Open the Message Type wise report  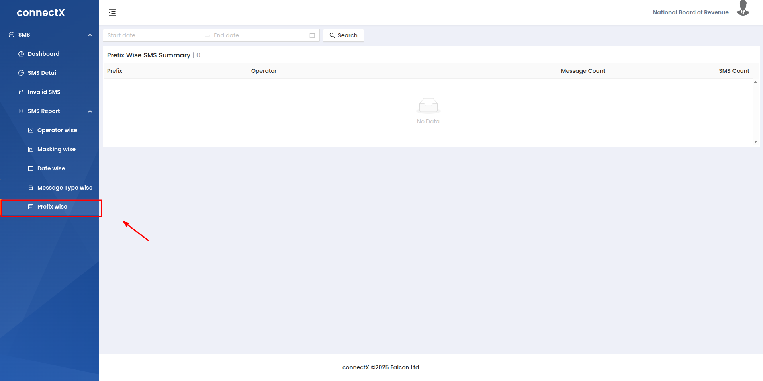[65, 188]
